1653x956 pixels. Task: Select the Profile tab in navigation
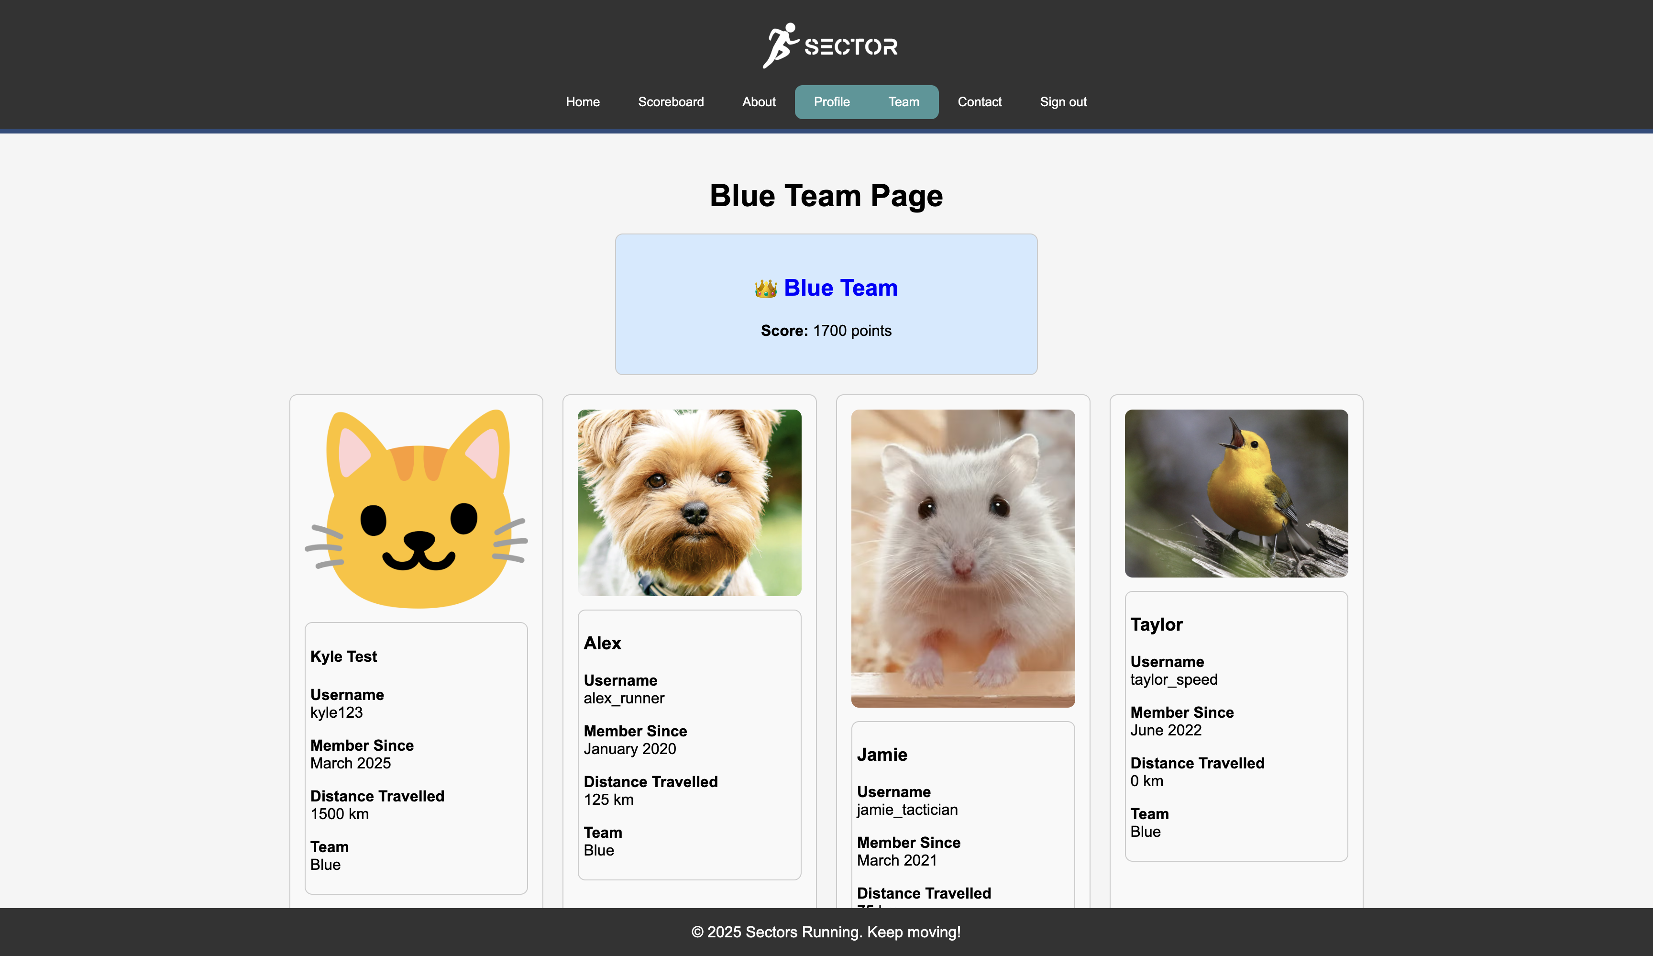pyautogui.click(x=831, y=102)
